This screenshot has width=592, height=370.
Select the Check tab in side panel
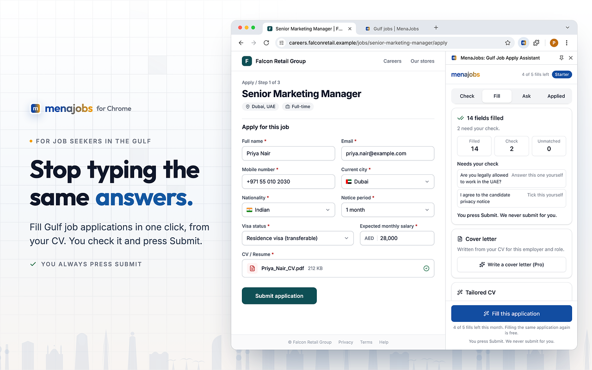click(x=467, y=96)
